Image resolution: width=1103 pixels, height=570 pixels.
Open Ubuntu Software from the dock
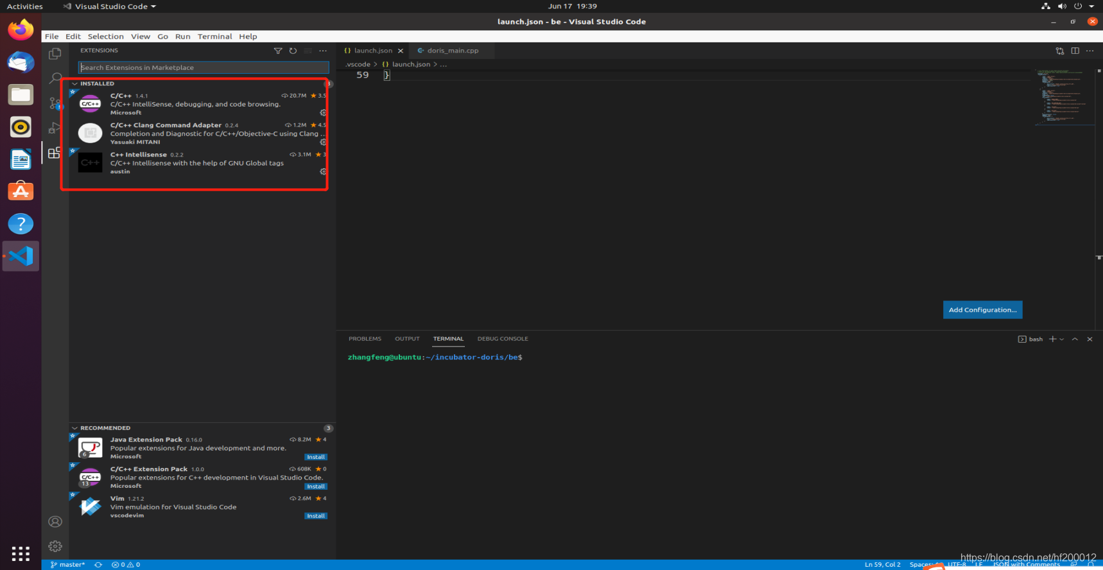click(x=21, y=191)
